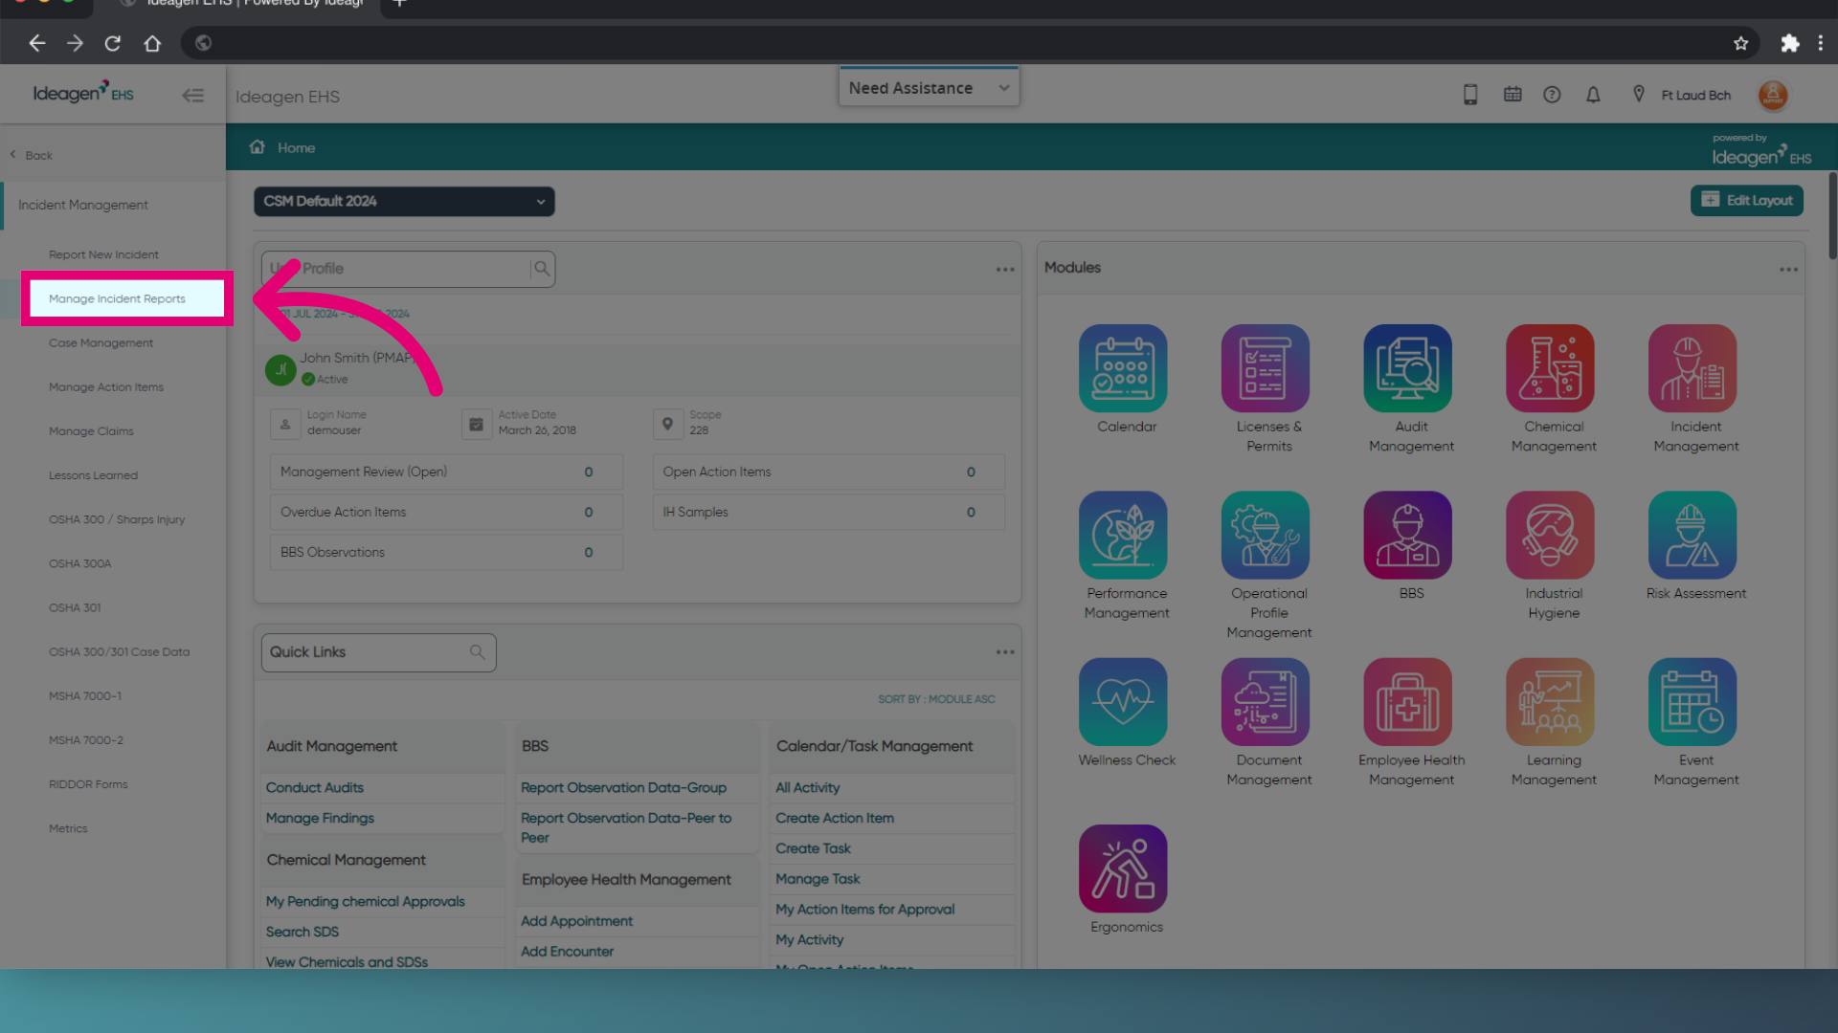1838x1033 pixels.
Task: Open the Need Assistance dropdown
Action: pyautogui.click(x=929, y=88)
